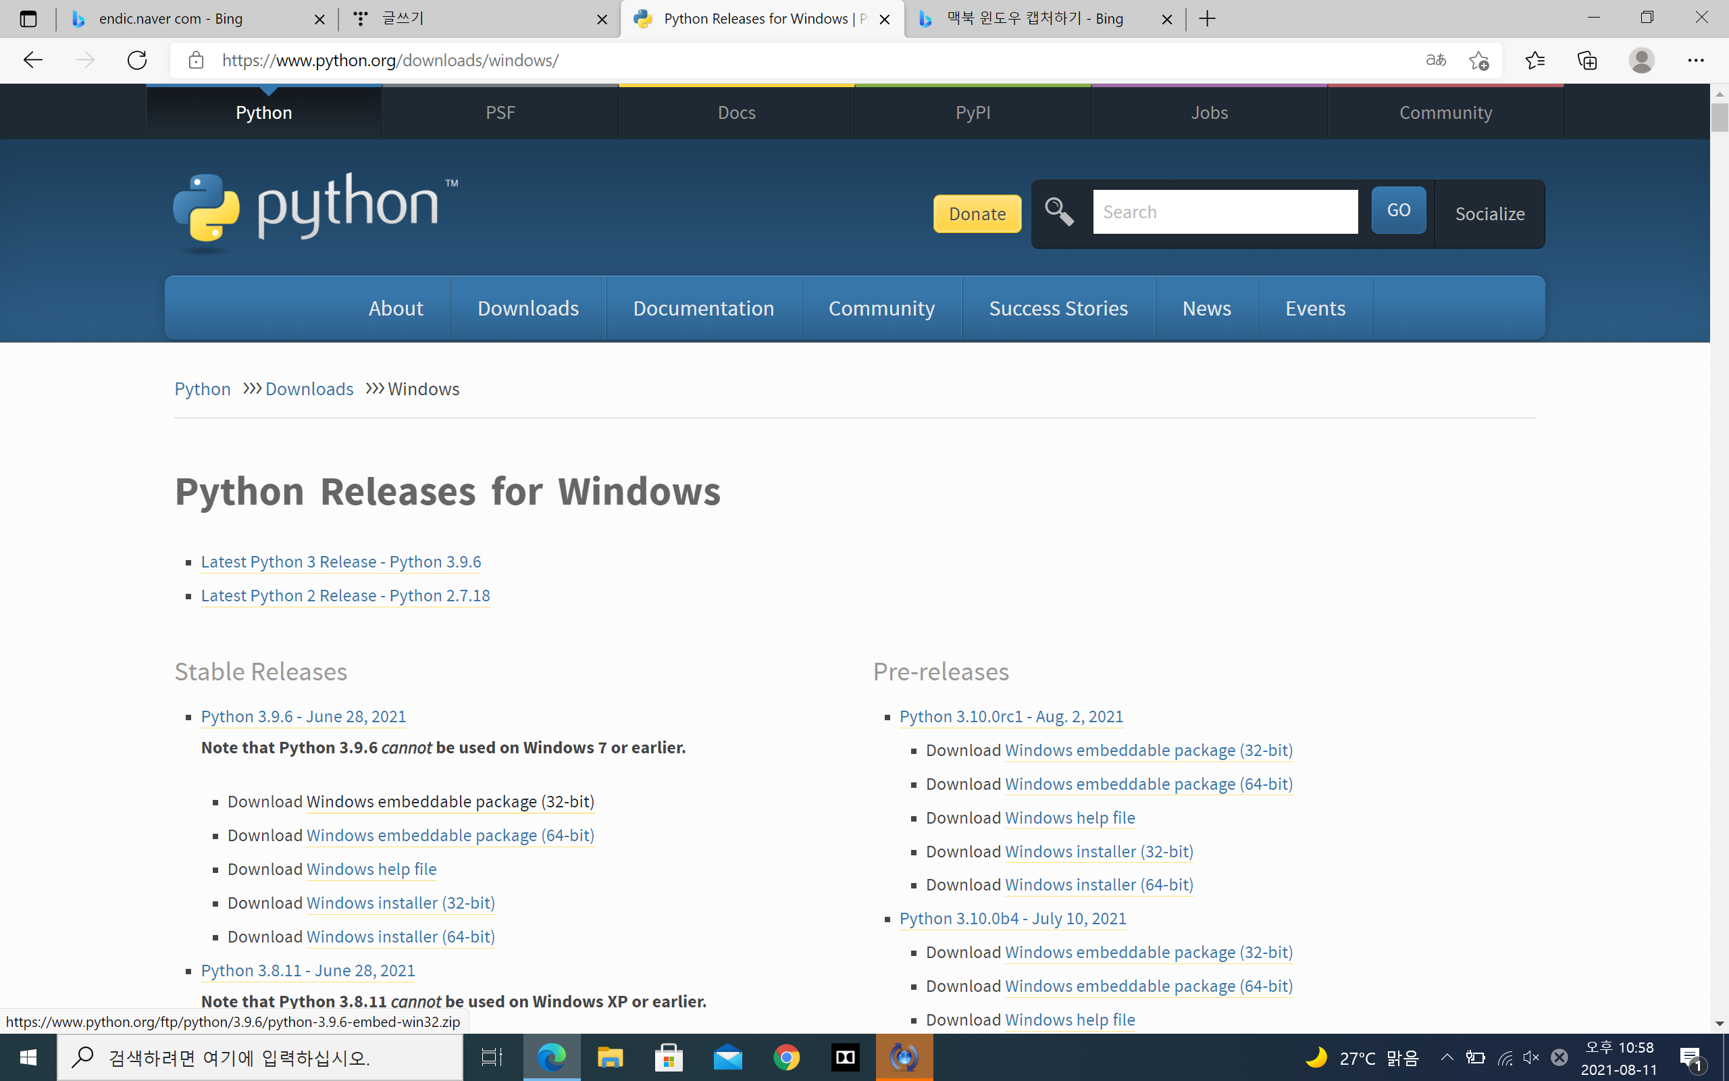Click the yellow Donate button
The width and height of the screenshot is (1729, 1081).
(x=977, y=213)
